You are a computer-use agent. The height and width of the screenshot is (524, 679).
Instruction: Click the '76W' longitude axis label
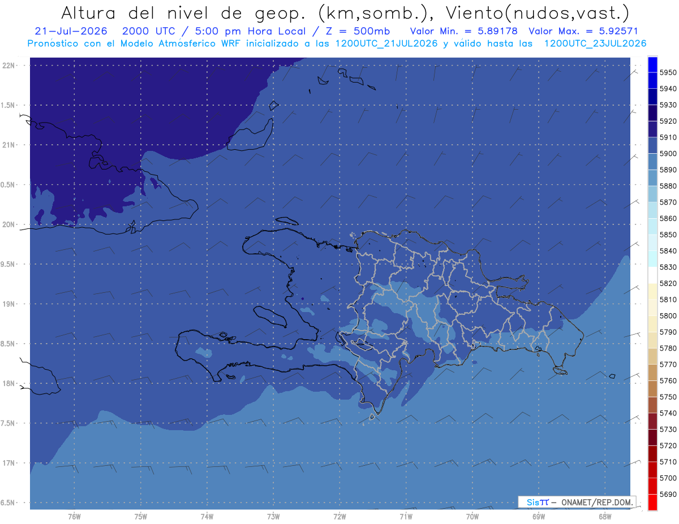[74, 516]
